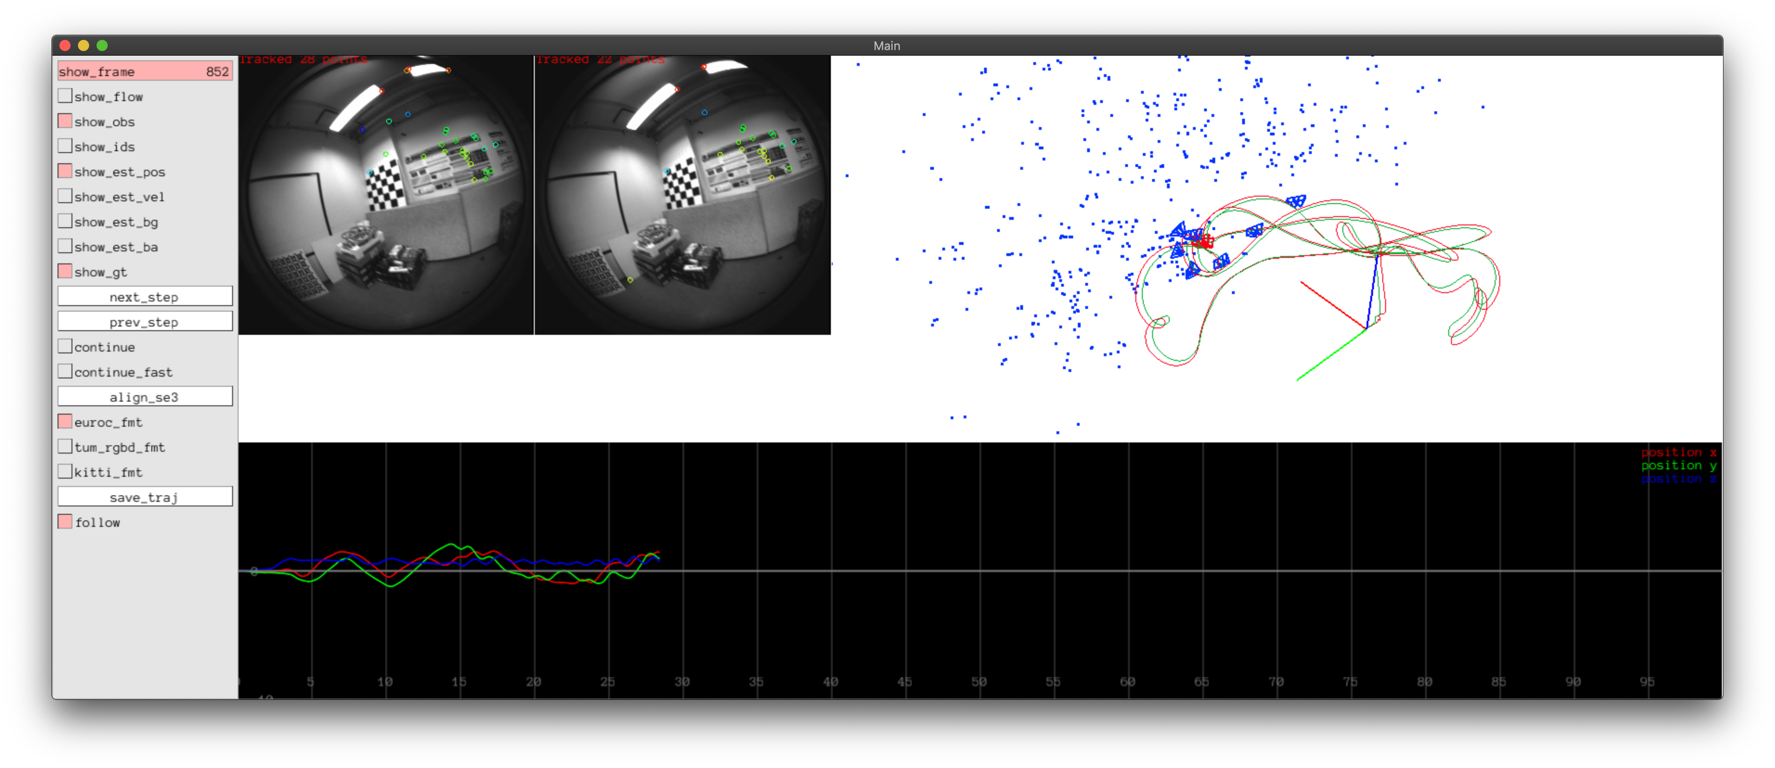
Task: Toggle show_ids checkbox on
Action: (65, 146)
